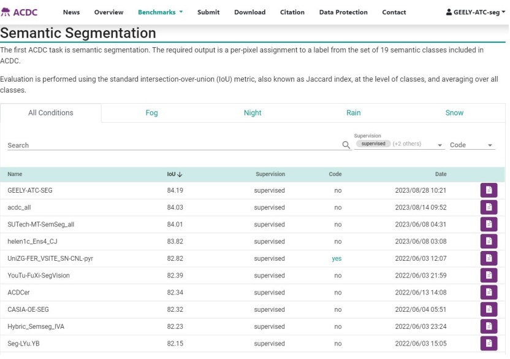This screenshot has width=510, height=359.
Task: Open the Download page
Action: click(250, 12)
